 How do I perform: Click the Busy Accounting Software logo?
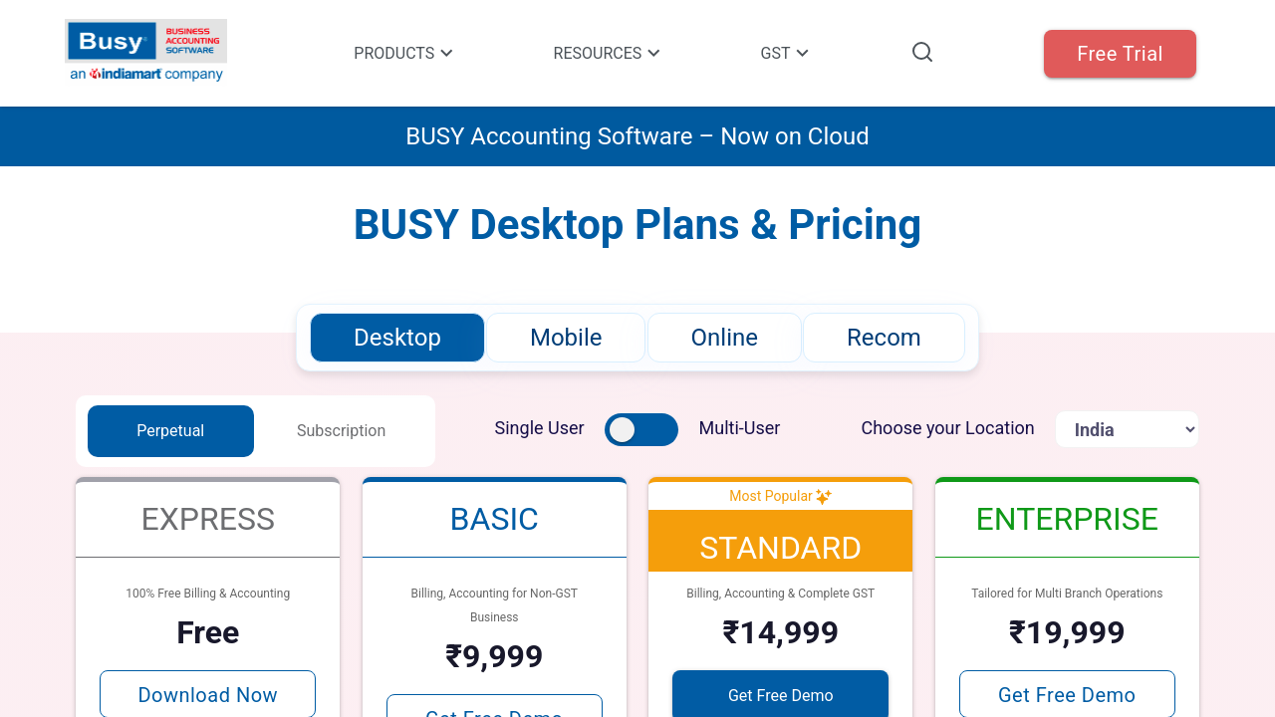(146, 51)
